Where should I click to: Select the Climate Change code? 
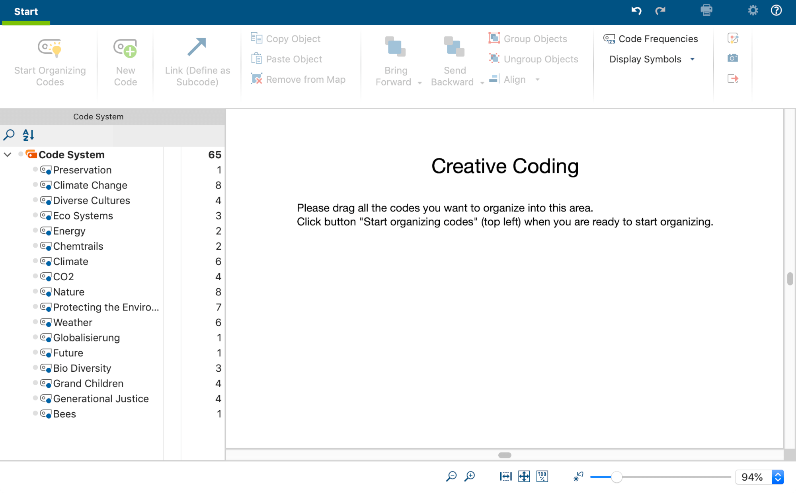pyautogui.click(x=90, y=185)
